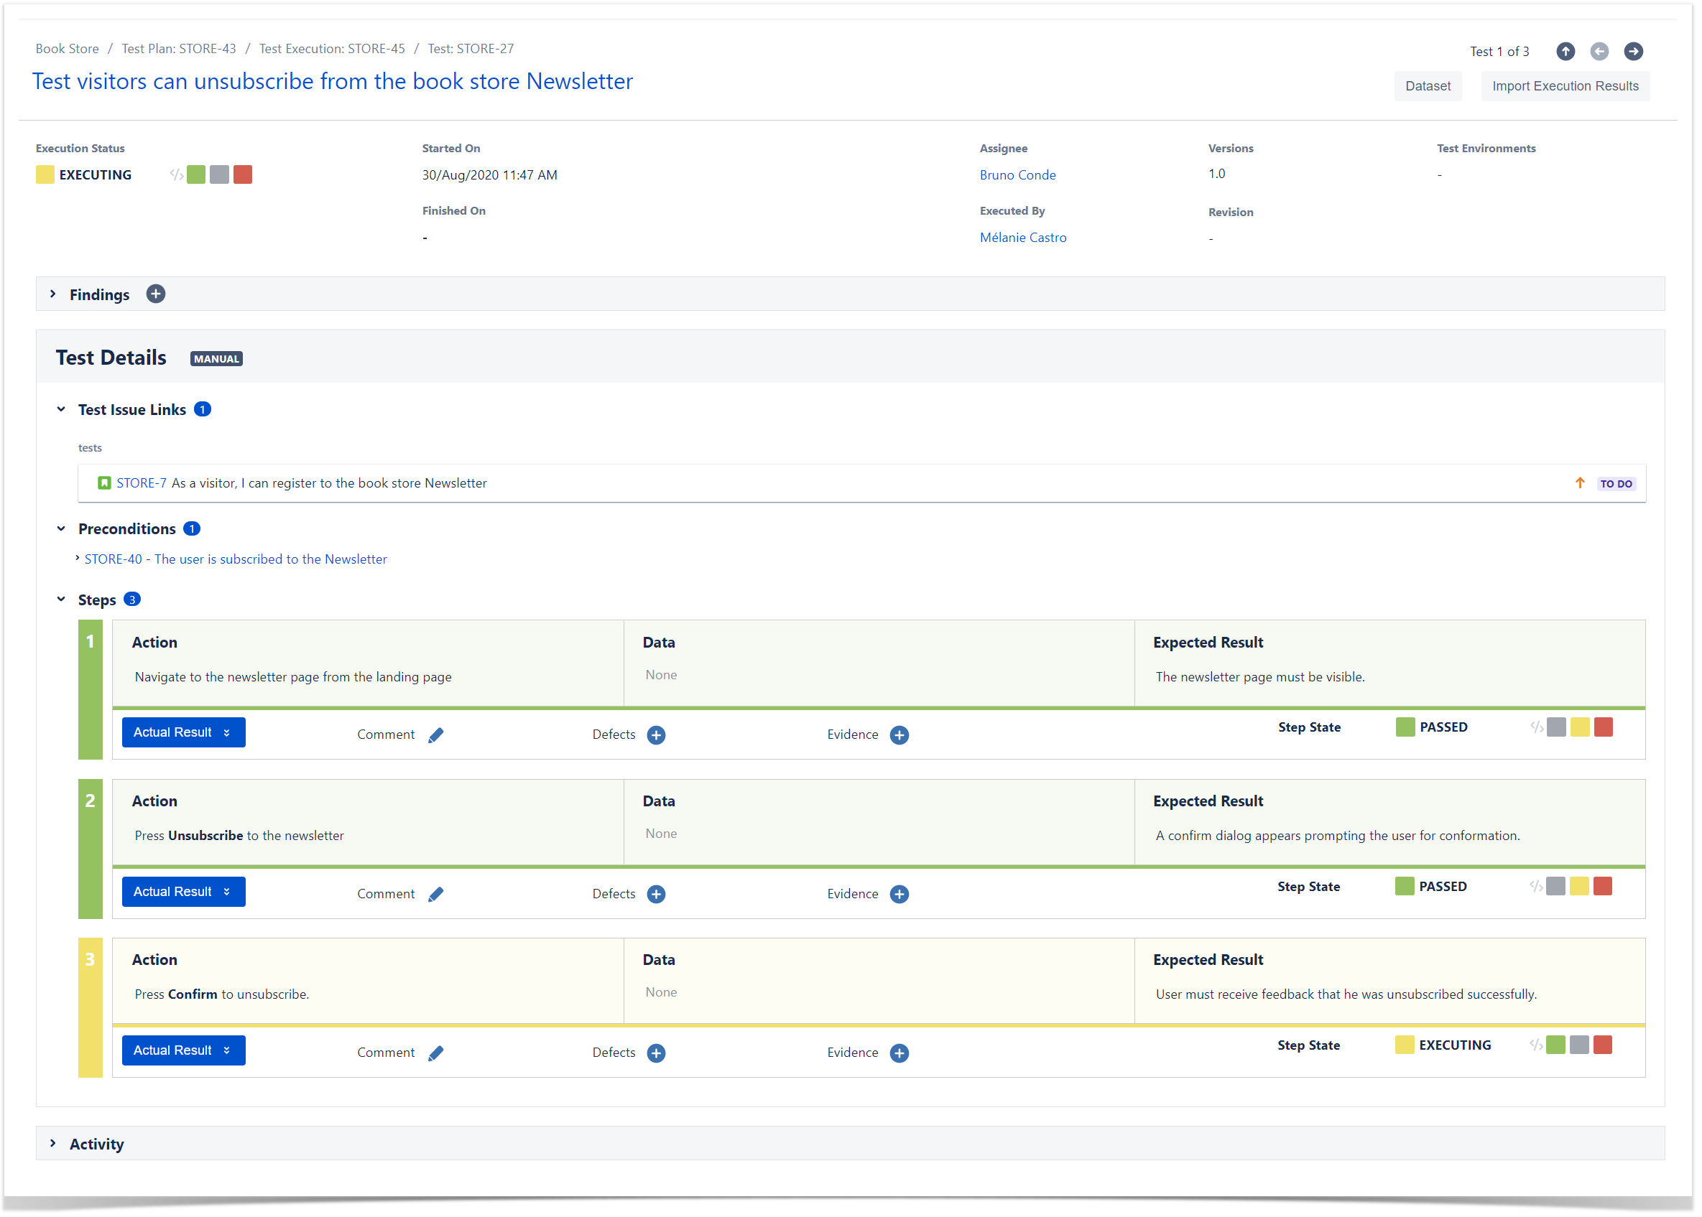This screenshot has height=1217, width=1702.
Task: Click the Import Execution Results button
Action: 1565,86
